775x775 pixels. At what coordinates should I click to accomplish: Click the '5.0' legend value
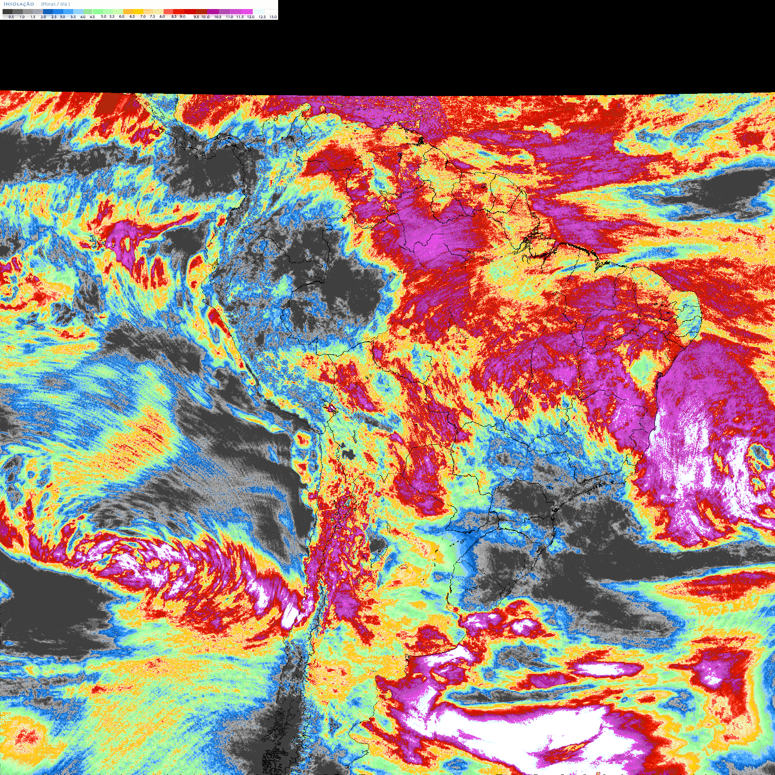(x=103, y=16)
